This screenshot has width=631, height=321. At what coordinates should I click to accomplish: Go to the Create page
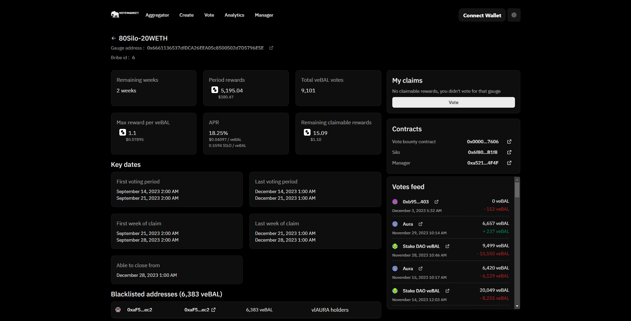187,15
